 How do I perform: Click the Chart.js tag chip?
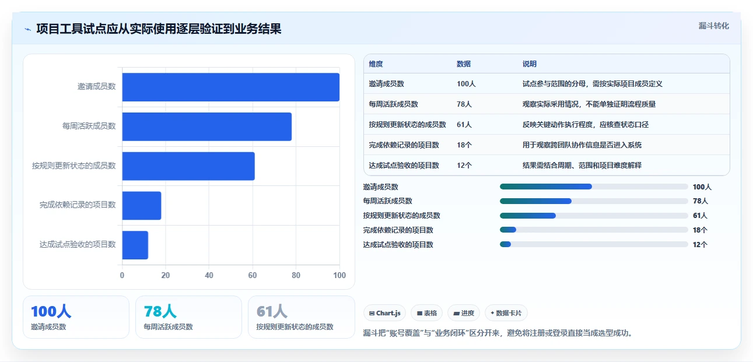pos(385,313)
